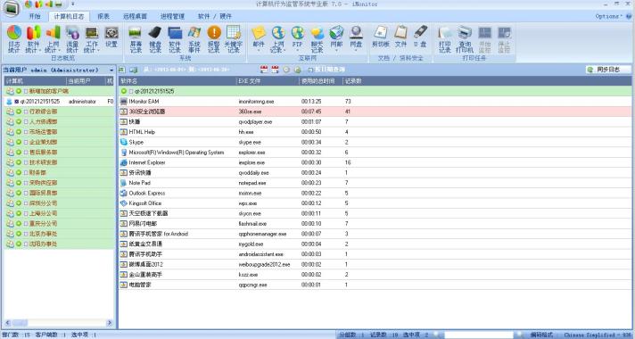Click the help icon beside Options

click(x=629, y=16)
